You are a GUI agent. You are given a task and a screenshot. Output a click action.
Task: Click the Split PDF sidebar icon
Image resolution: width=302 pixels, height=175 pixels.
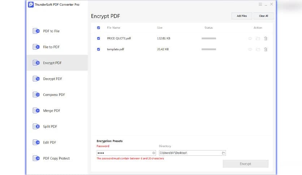(x=36, y=127)
